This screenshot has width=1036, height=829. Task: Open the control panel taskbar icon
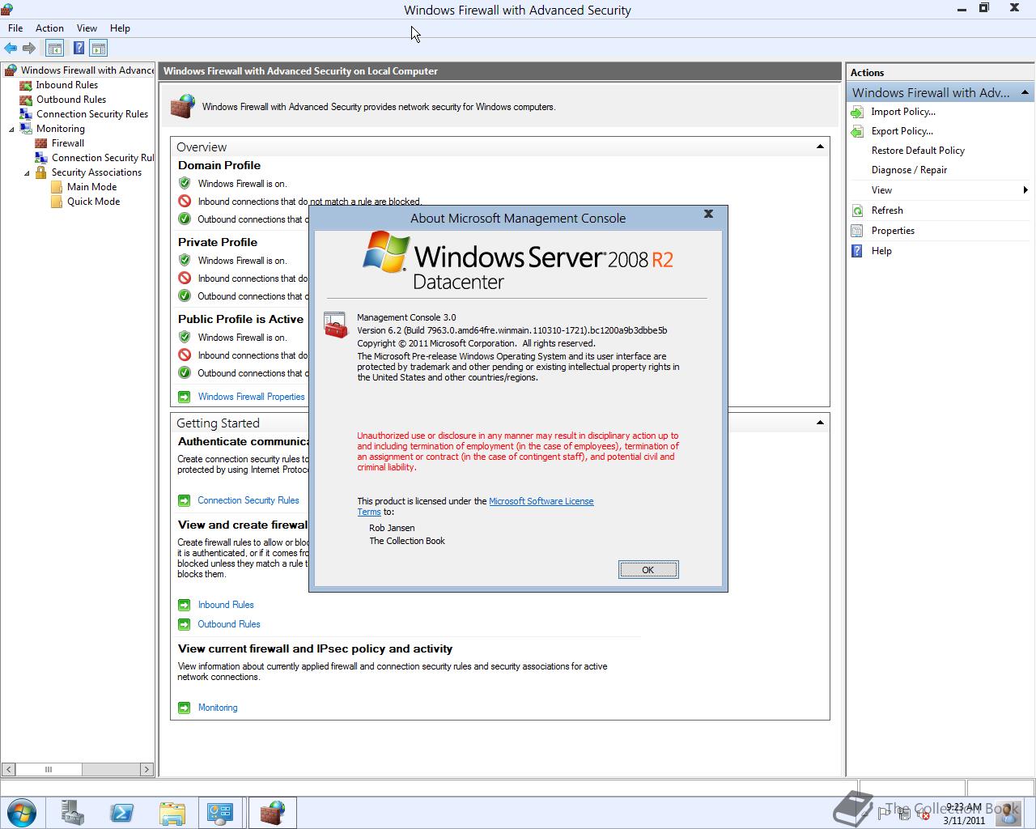tap(220, 813)
